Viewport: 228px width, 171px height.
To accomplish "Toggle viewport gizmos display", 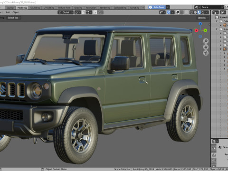I will [x=169, y=12].
